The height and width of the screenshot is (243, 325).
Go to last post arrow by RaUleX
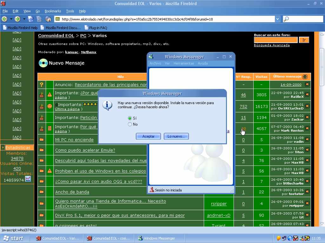tap(307, 94)
